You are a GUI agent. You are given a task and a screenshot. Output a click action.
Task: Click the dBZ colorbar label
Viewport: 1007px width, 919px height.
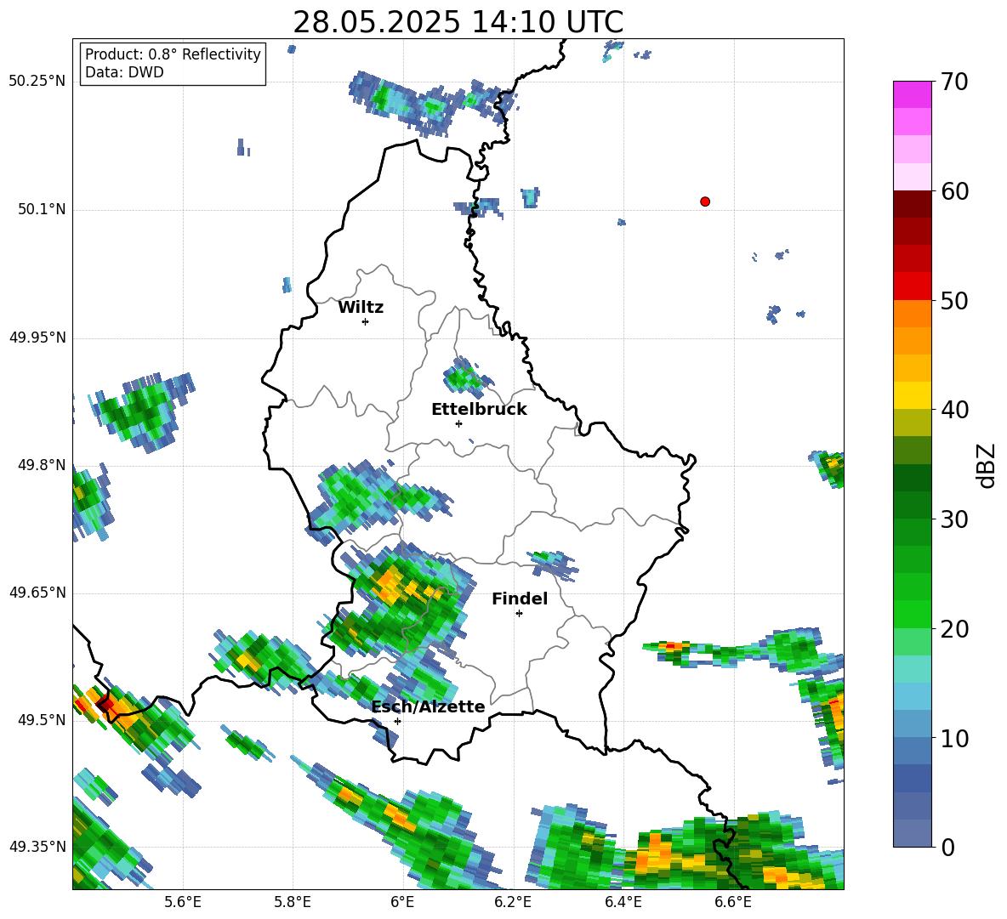point(986,465)
